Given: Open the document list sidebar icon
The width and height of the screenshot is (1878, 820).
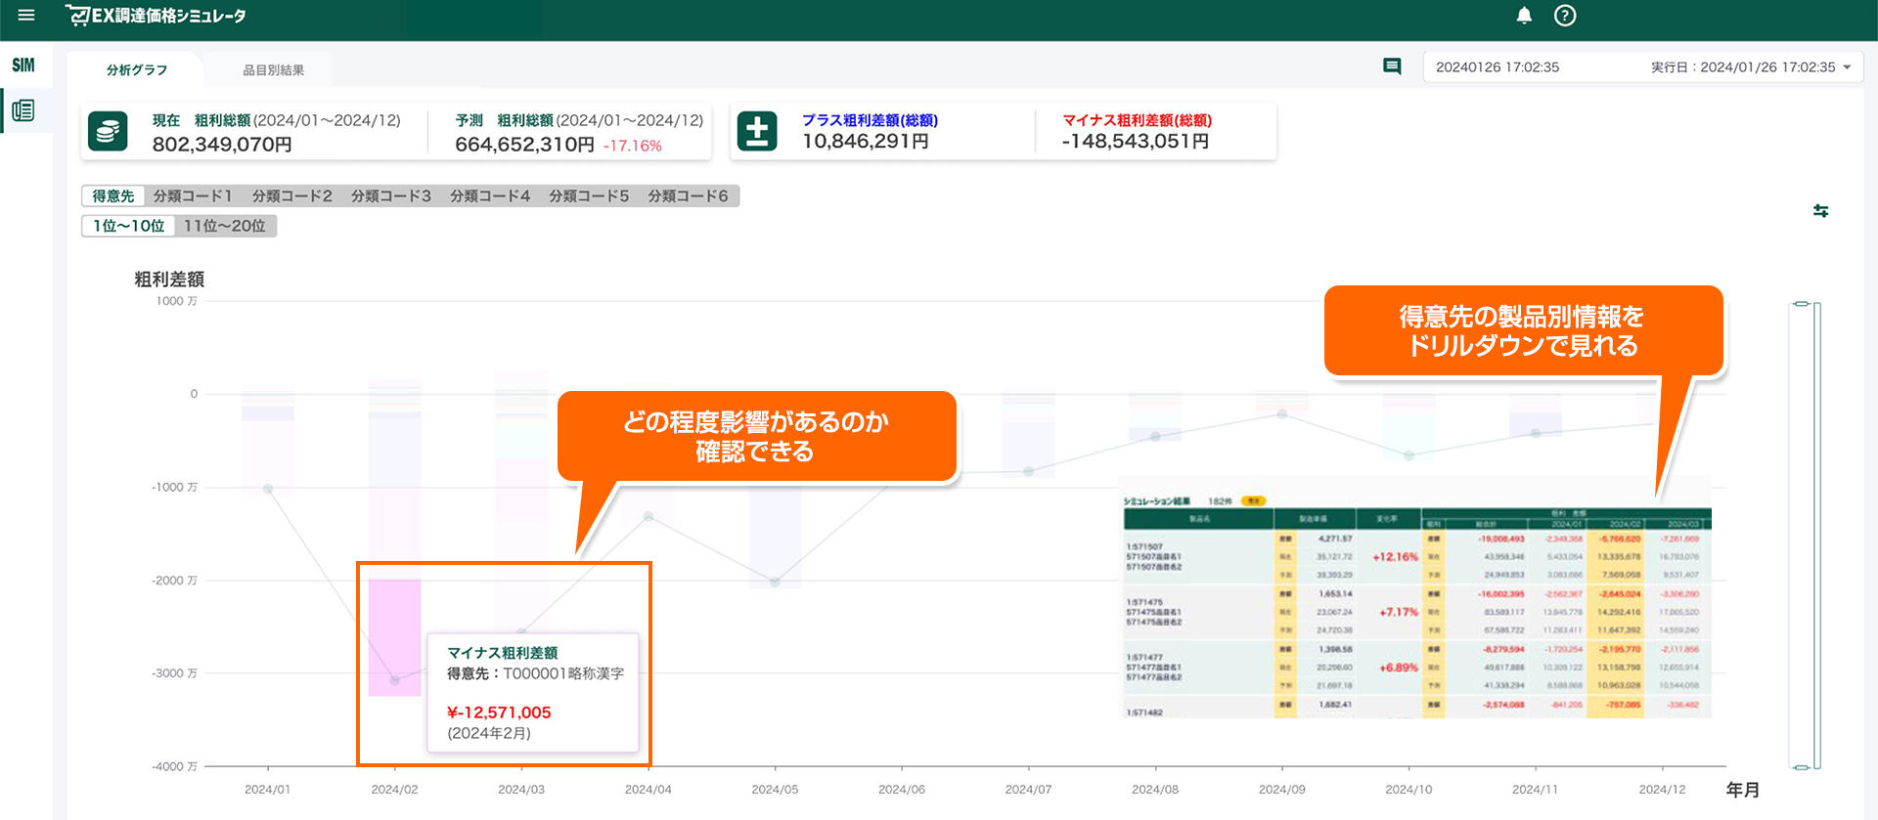Looking at the screenshot, I should [x=23, y=110].
